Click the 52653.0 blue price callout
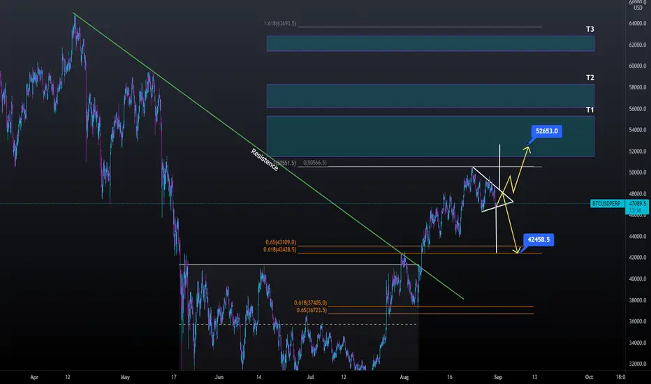 (x=546, y=131)
